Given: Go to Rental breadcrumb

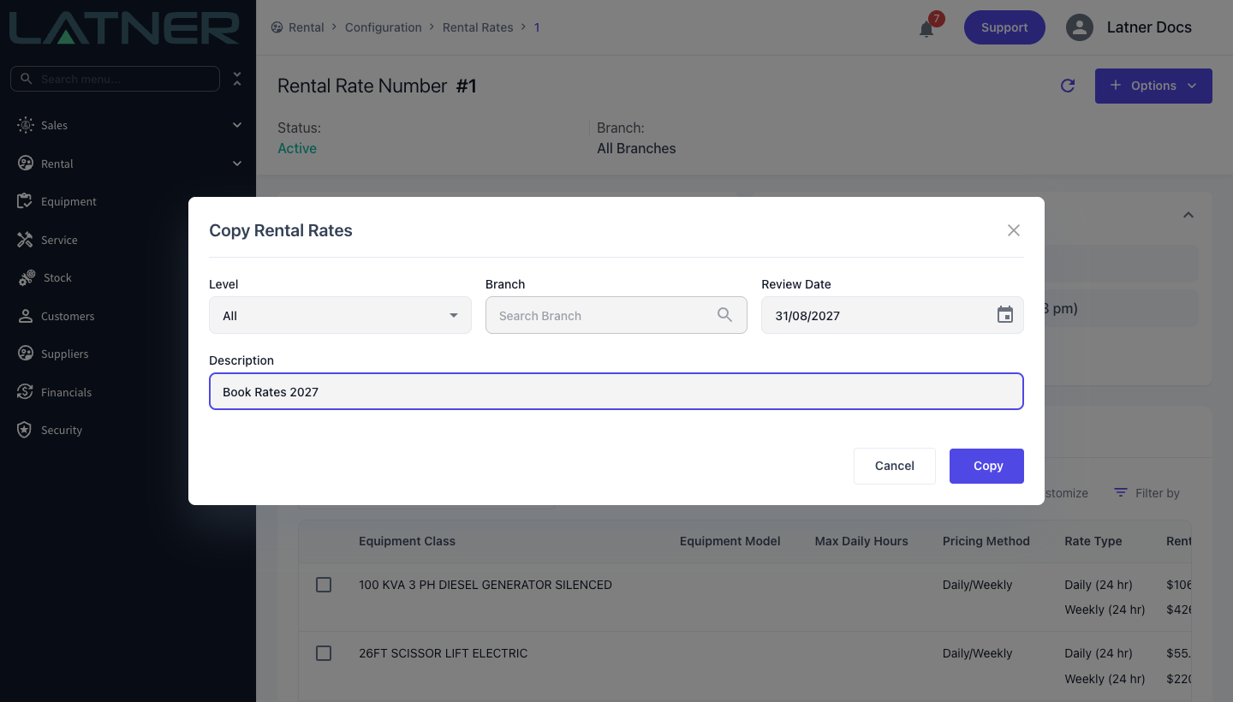Looking at the screenshot, I should (306, 27).
